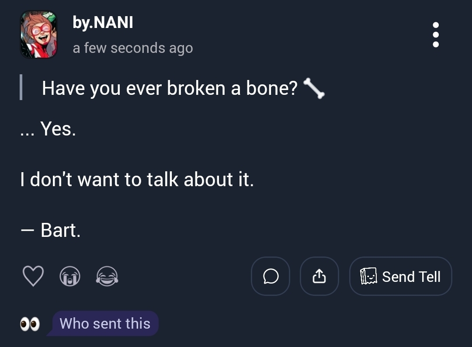Viewport: 472px width, 347px height.
Task: React with the loudly crying emoji
Action: pyautogui.click(x=70, y=277)
